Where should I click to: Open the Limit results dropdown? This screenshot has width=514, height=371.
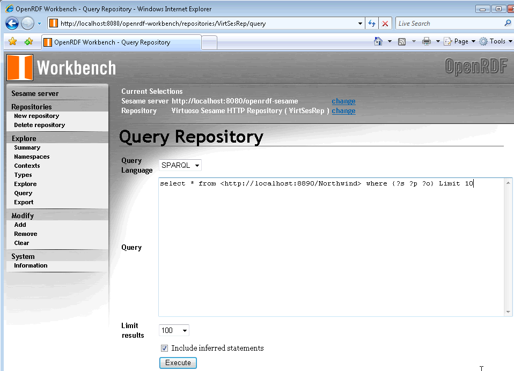174,330
